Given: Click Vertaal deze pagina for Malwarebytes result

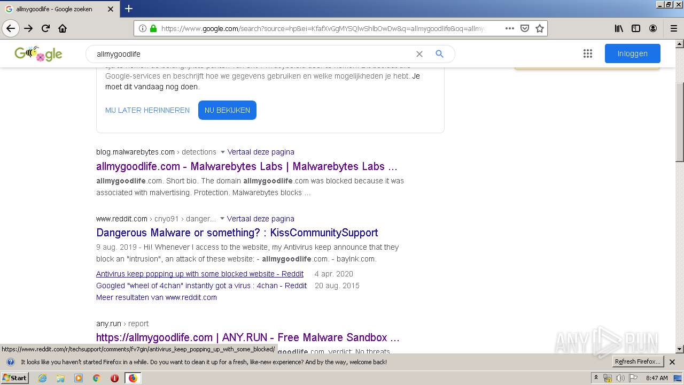Looking at the screenshot, I should 261,152.
